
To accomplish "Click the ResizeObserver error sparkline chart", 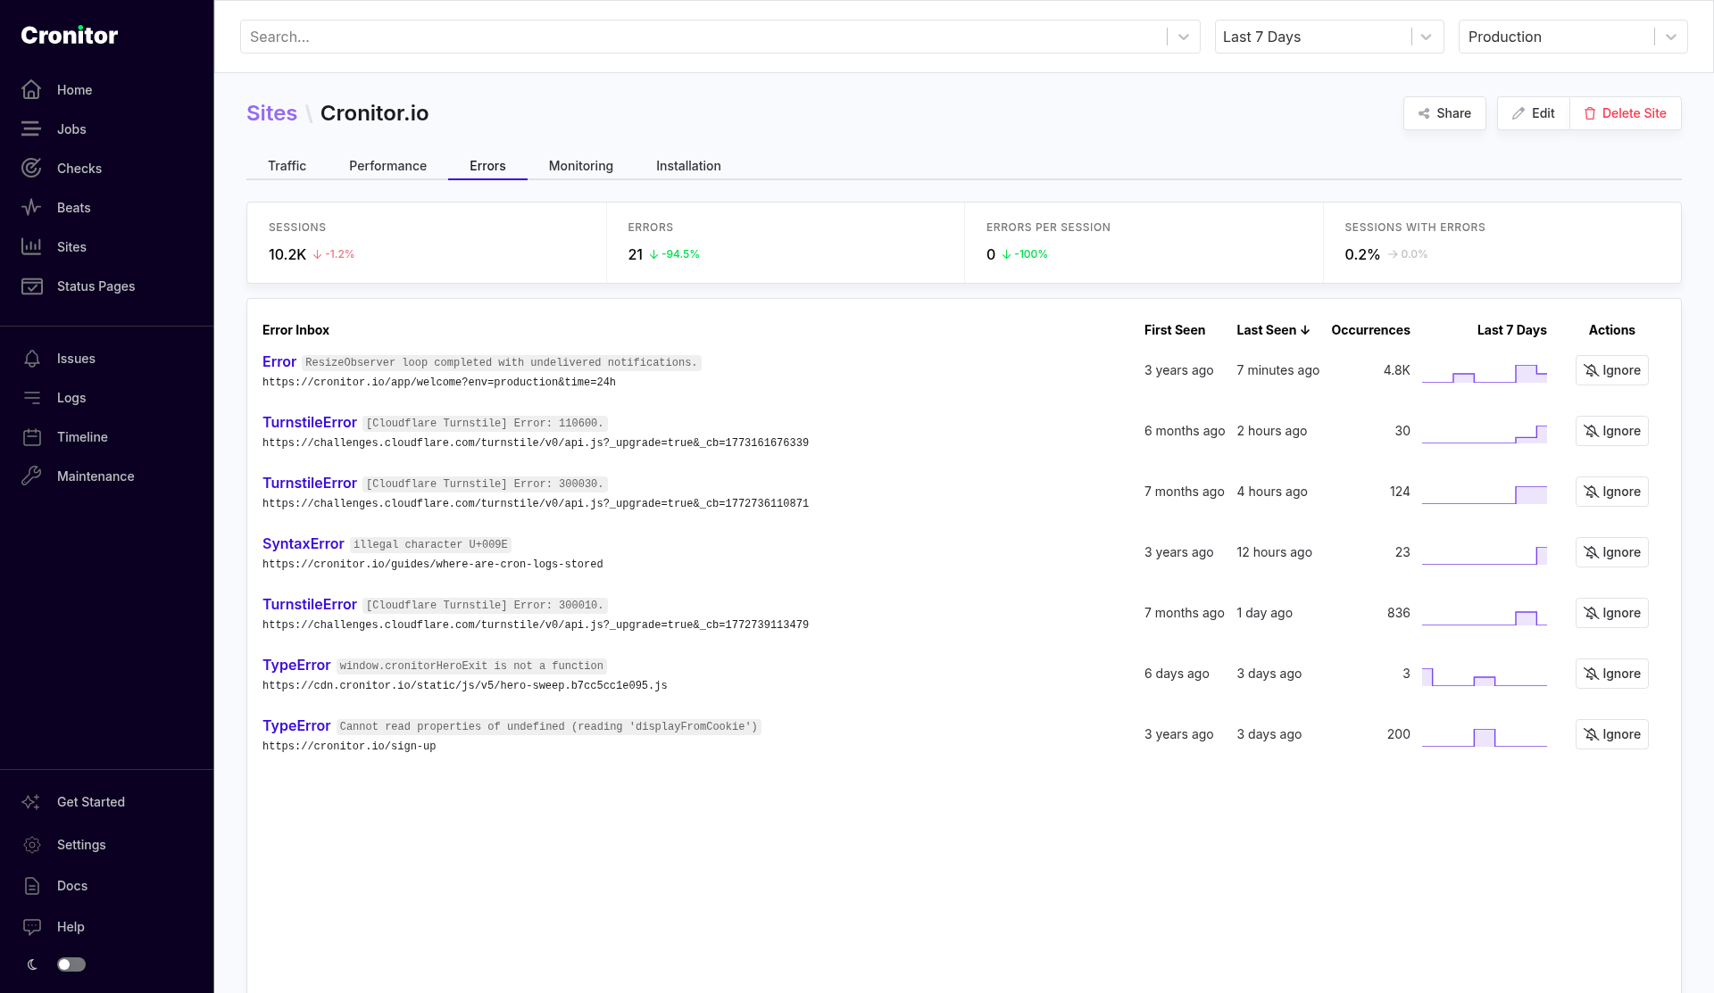I will tap(1484, 372).
